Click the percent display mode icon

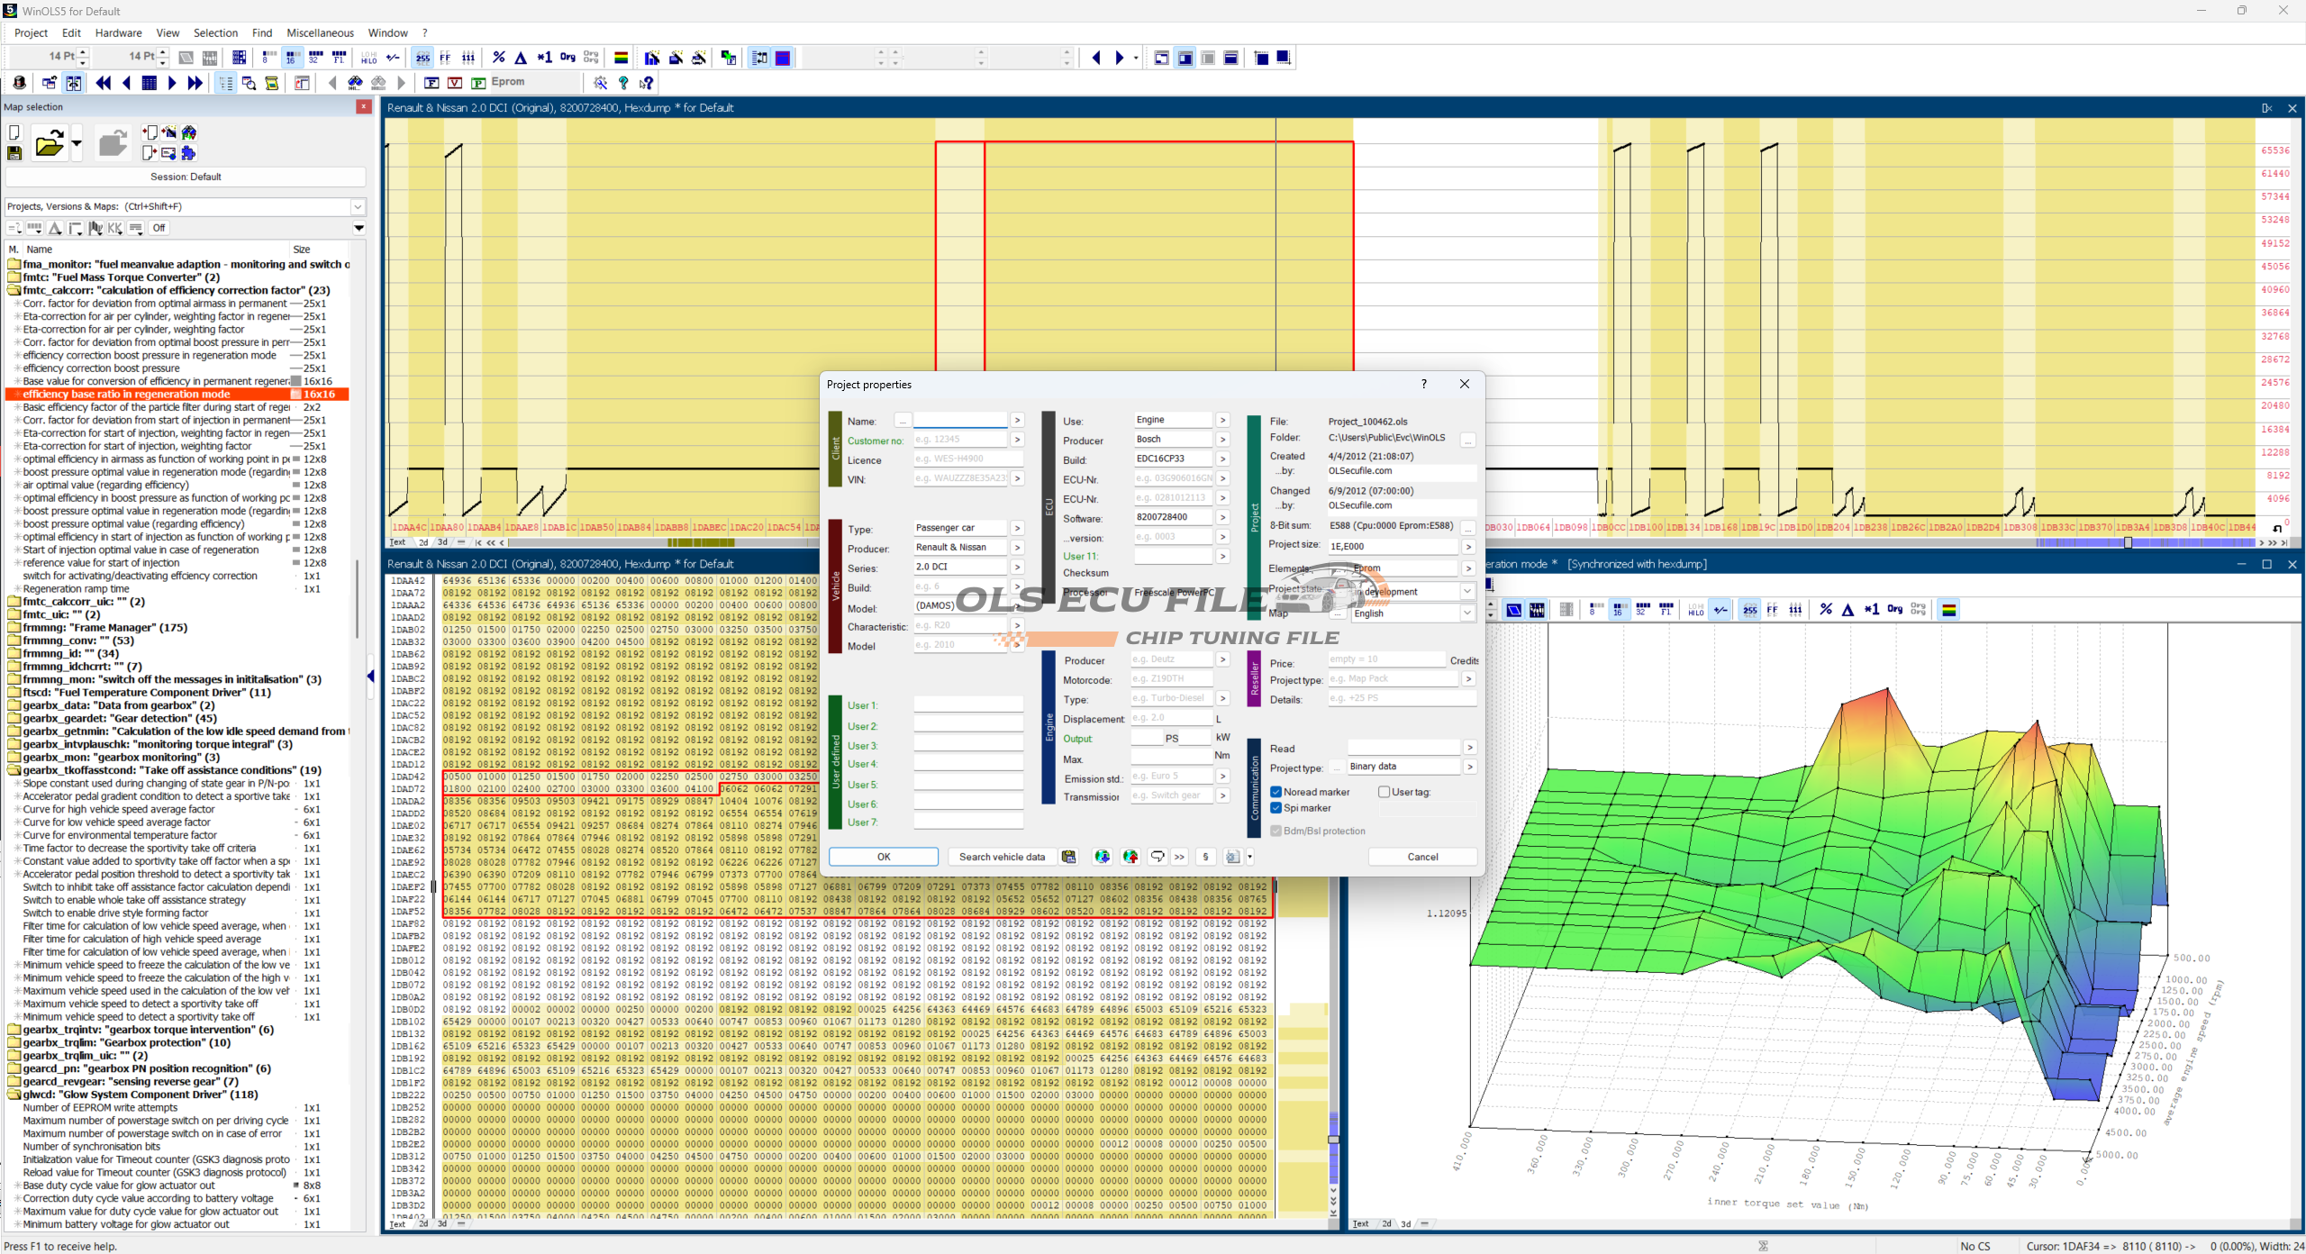(498, 58)
